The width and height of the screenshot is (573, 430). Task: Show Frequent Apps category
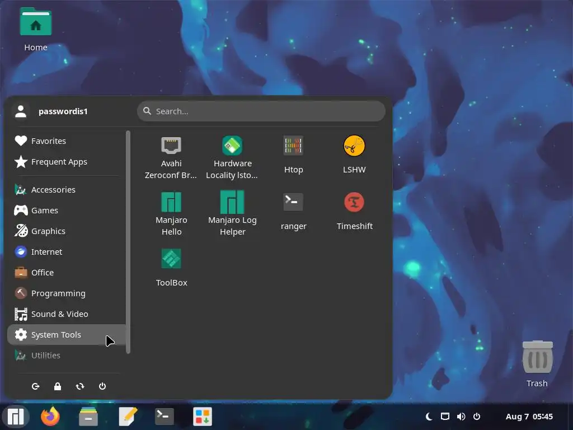67,162
